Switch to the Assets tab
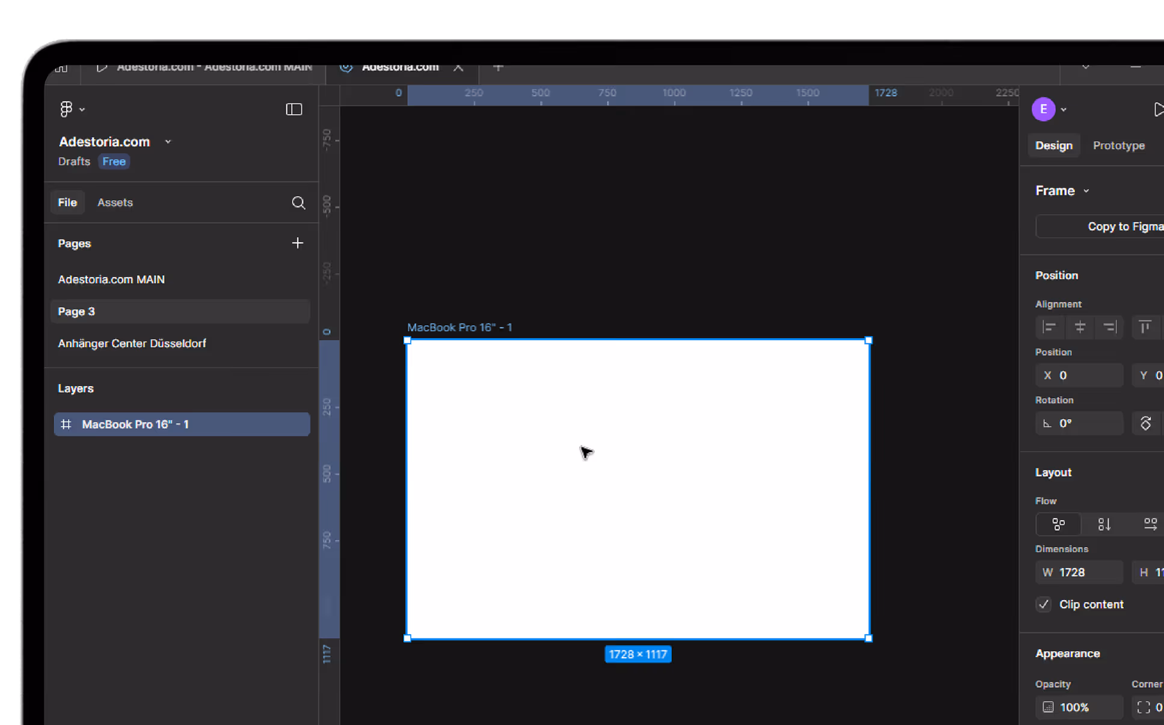Screen dimensions: 1164x725 (x=115, y=203)
